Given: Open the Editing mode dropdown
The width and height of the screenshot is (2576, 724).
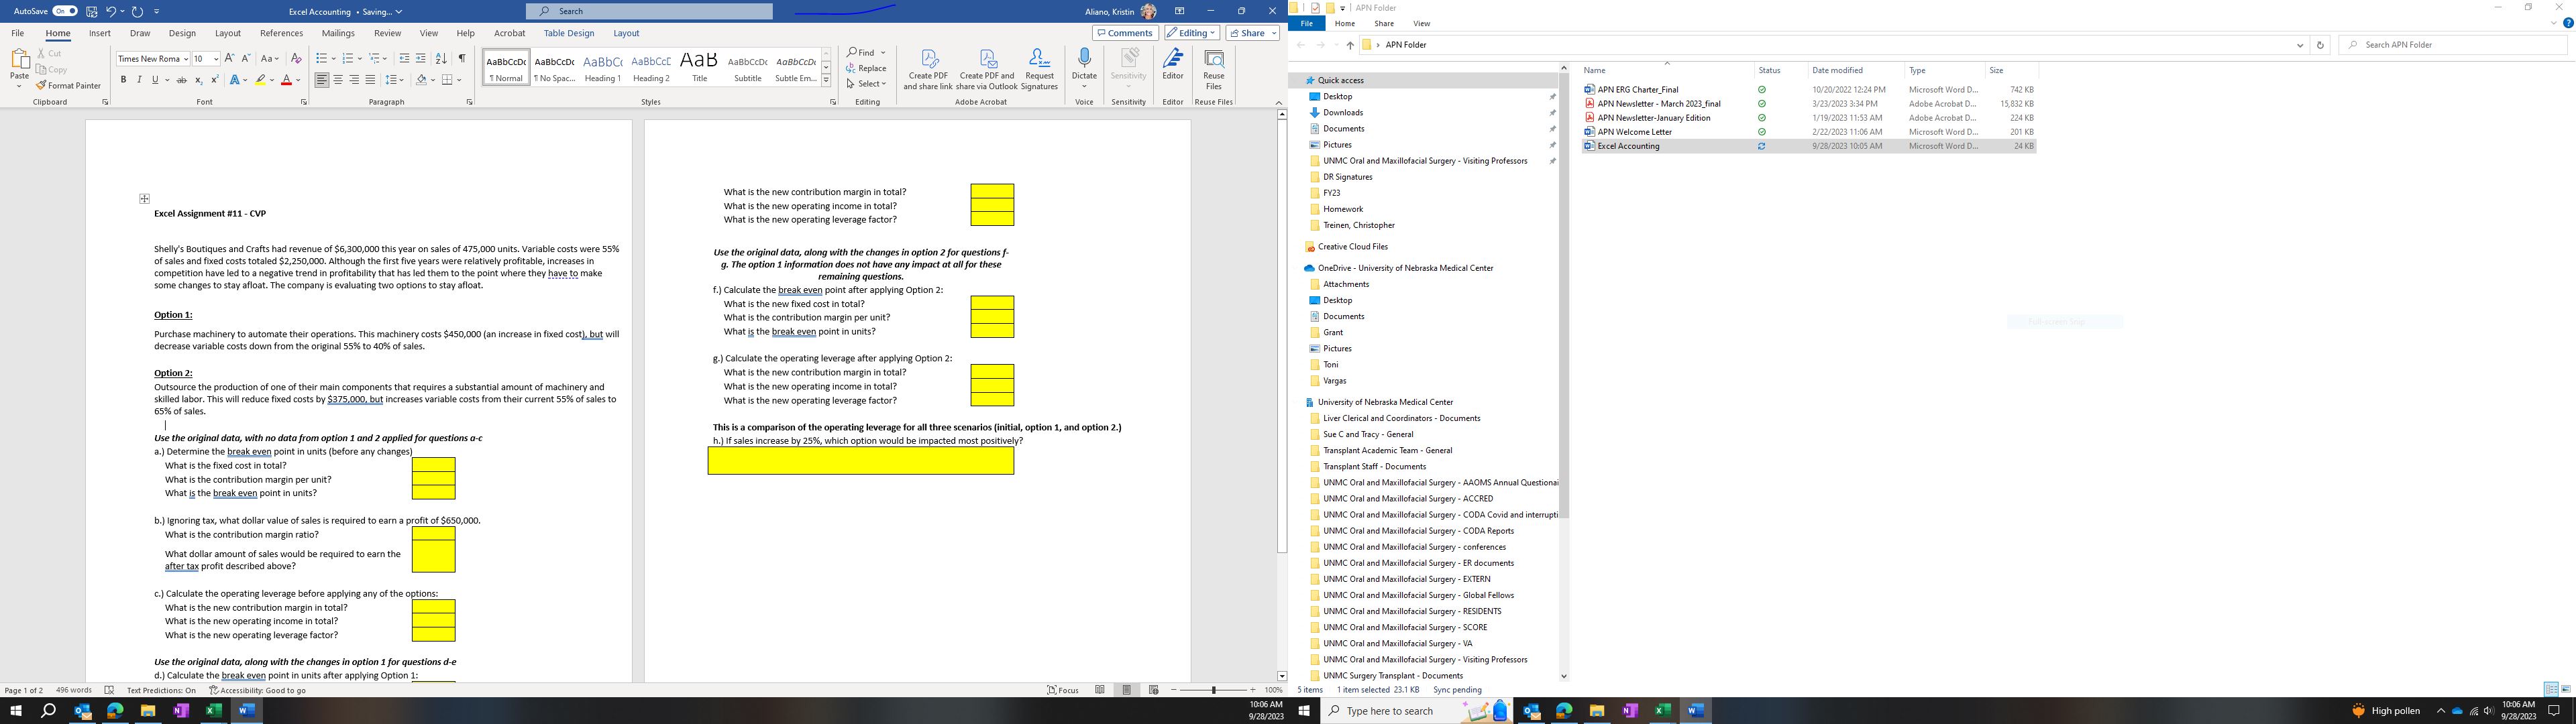Looking at the screenshot, I should pyautogui.click(x=1189, y=32).
